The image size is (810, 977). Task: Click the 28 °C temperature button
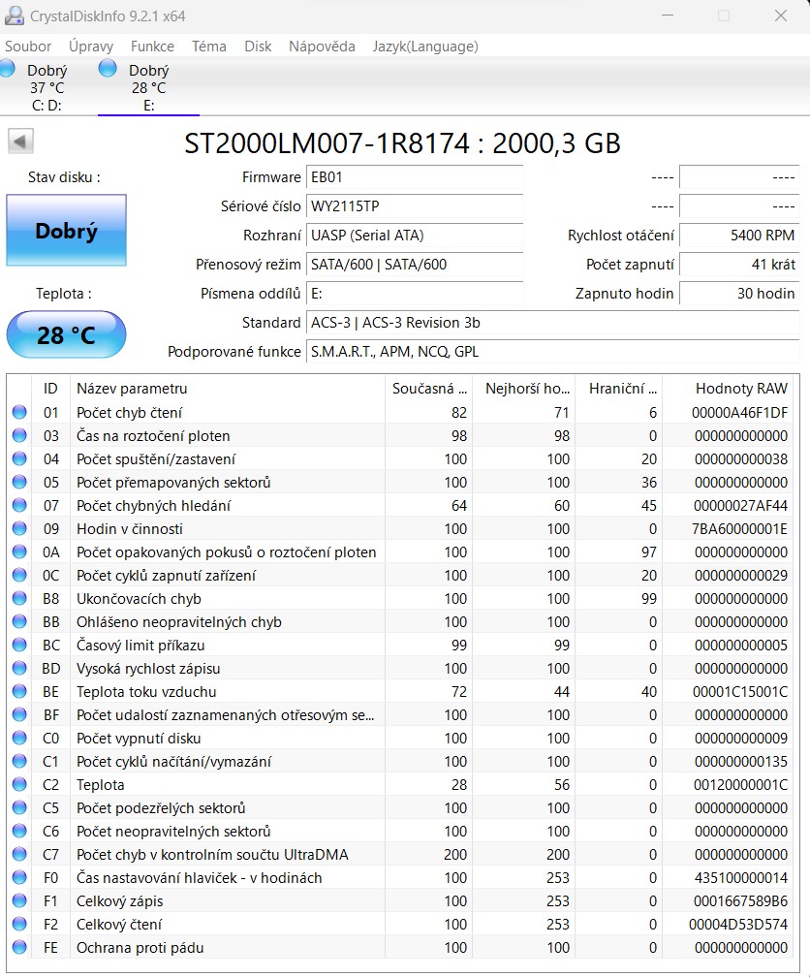tap(66, 335)
